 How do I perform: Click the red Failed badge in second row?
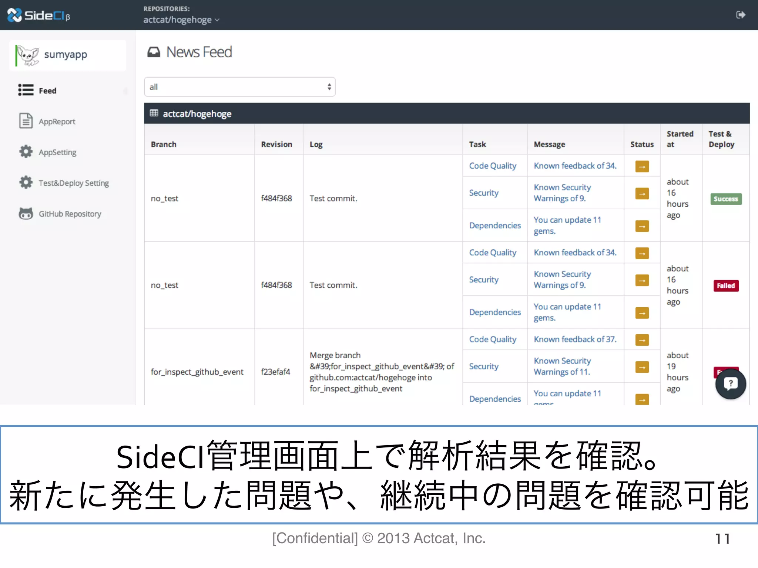[726, 285]
